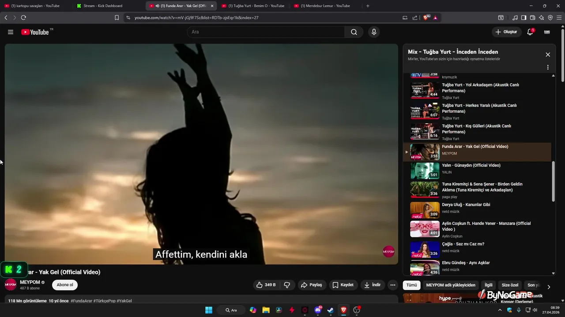The width and height of the screenshot is (565, 317).
Task: Select the Size özel chip
Action: coord(510,285)
